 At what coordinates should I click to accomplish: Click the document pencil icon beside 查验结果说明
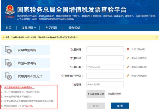[x=8, y=63]
